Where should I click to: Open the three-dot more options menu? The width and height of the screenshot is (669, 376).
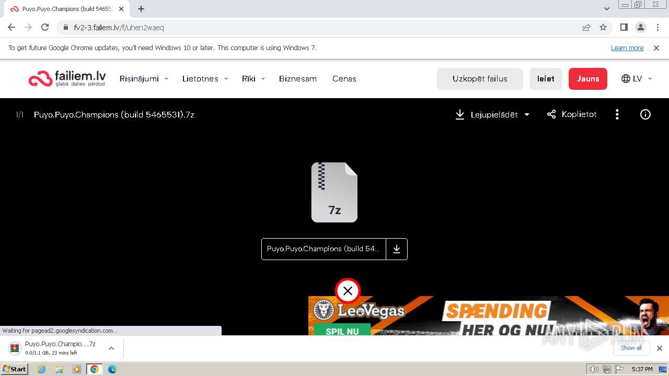pyautogui.click(x=617, y=114)
